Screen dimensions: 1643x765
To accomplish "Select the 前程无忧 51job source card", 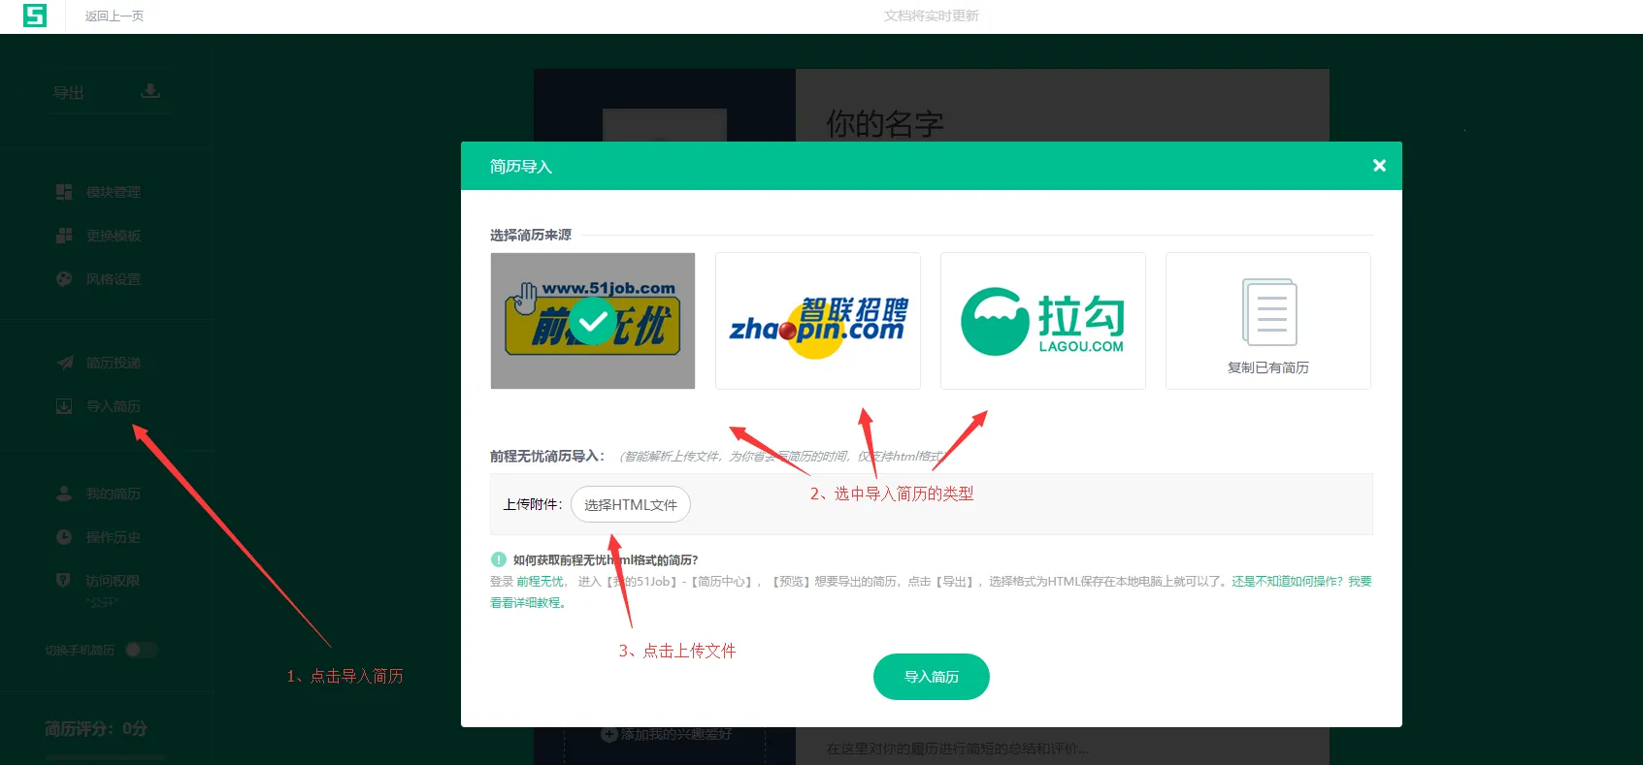I will pyautogui.click(x=593, y=321).
